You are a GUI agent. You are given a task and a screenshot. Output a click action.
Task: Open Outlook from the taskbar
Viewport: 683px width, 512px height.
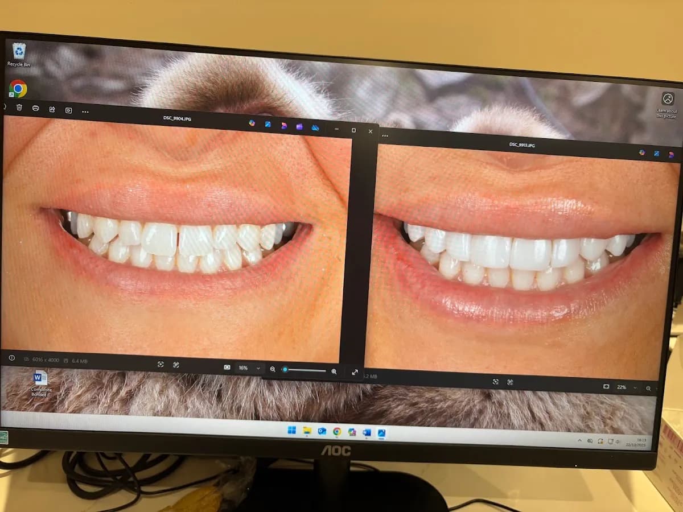[x=322, y=431]
